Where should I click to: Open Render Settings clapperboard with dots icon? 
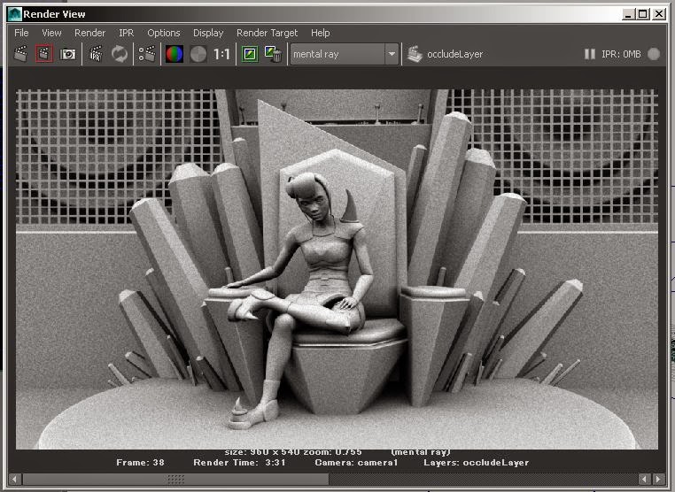(x=147, y=54)
